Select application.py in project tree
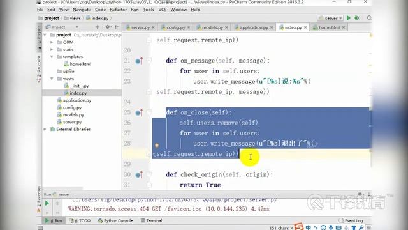Viewport: 408px width, 230px height. tap(74, 100)
